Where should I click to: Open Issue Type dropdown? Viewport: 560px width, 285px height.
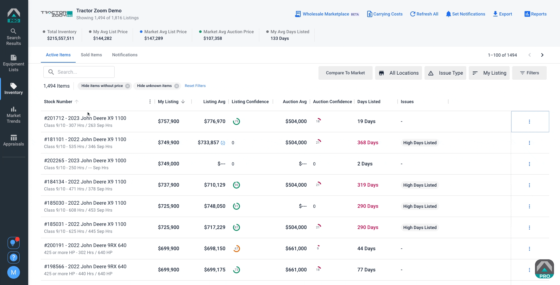[445, 73]
